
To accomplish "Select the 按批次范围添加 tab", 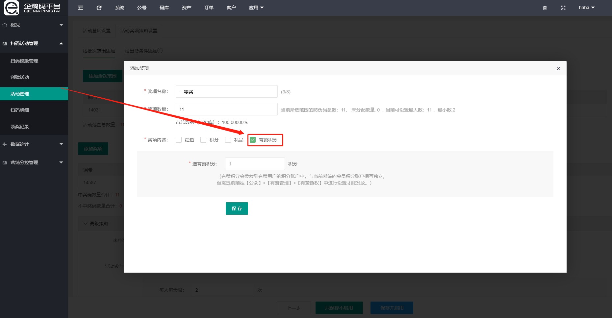I will pyautogui.click(x=99, y=51).
